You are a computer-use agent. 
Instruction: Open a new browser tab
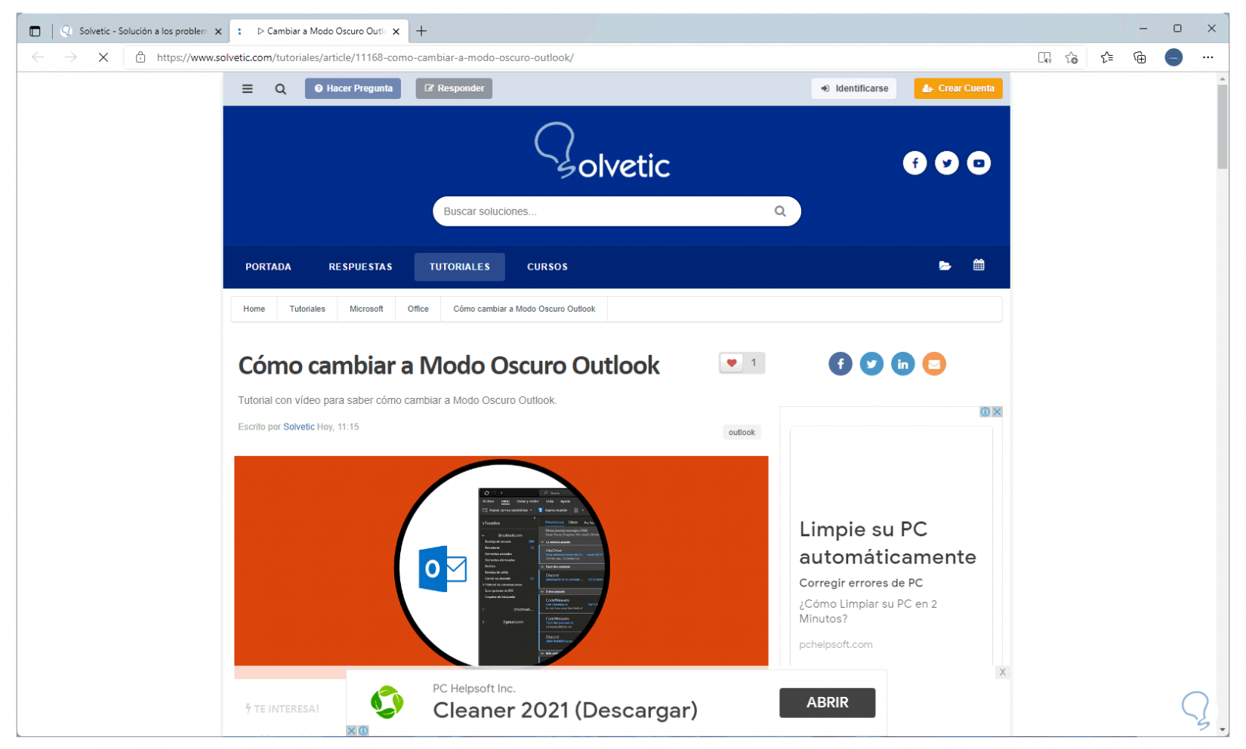(421, 31)
